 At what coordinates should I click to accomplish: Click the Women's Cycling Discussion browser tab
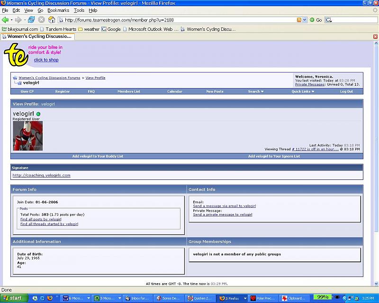tap(38, 36)
